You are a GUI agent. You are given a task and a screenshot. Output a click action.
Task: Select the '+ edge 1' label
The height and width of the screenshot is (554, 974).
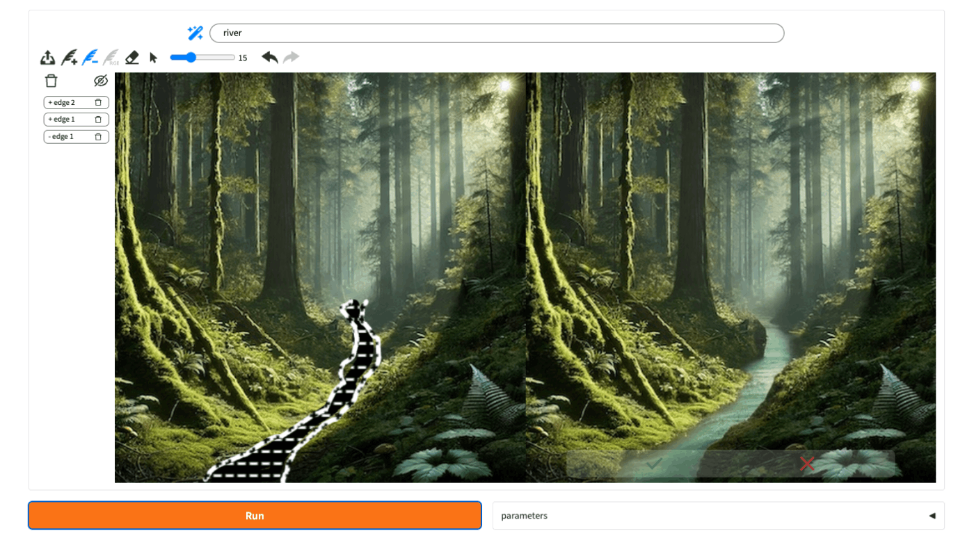62,120
